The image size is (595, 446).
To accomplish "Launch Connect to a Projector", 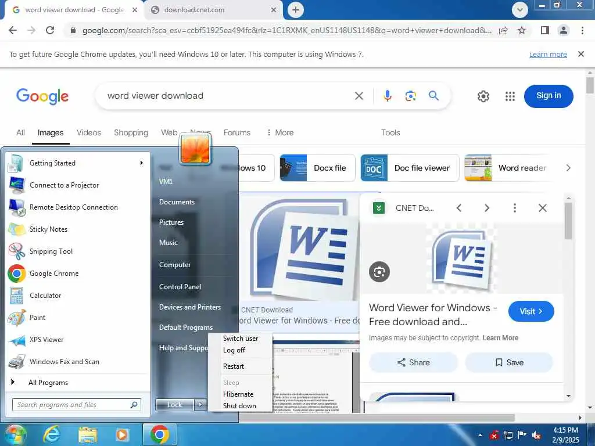I will click(x=78, y=185).
